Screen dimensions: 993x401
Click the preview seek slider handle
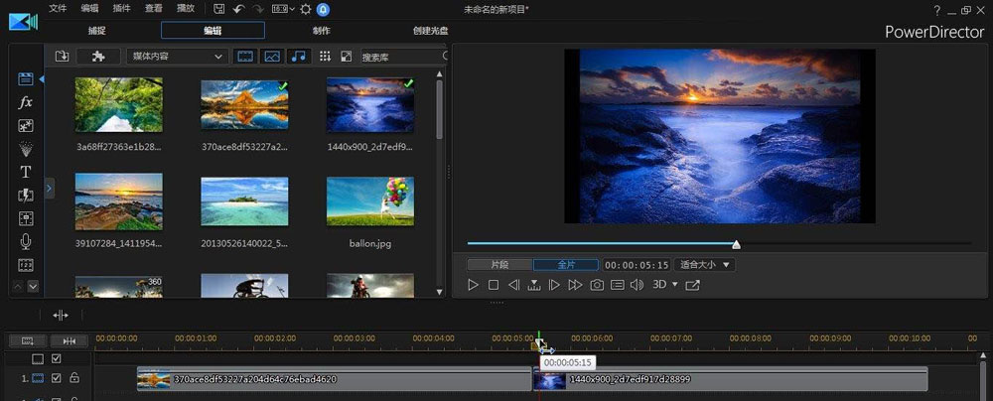pos(736,244)
